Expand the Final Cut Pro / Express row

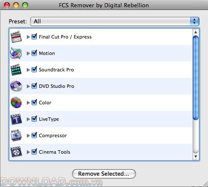pos(28,37)
